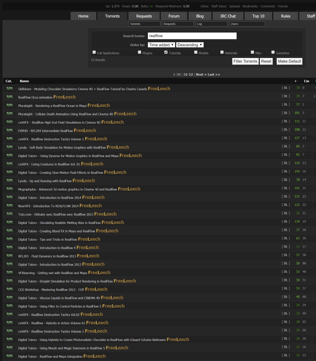Enable the Models category checkbox
The height and width of the screenshot is (361, 316).
click(196, 52)
